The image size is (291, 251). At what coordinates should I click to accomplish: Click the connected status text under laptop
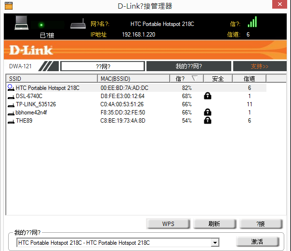click(47, 35)
